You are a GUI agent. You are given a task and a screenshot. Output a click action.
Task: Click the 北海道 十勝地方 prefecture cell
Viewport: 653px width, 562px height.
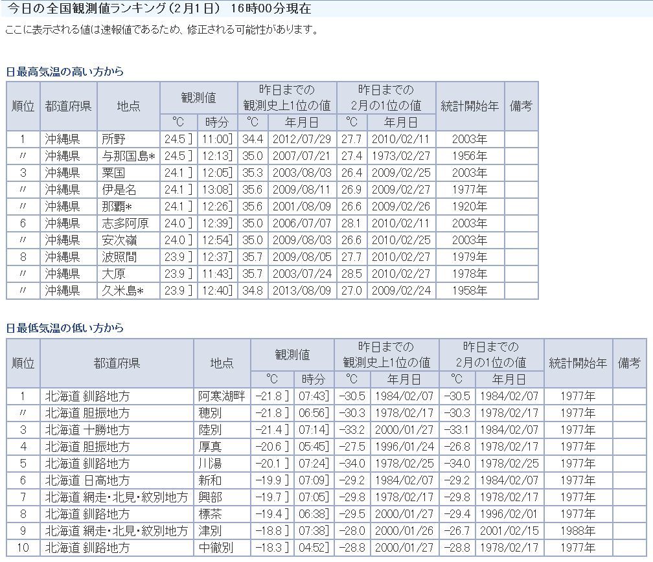coord(87,429)
